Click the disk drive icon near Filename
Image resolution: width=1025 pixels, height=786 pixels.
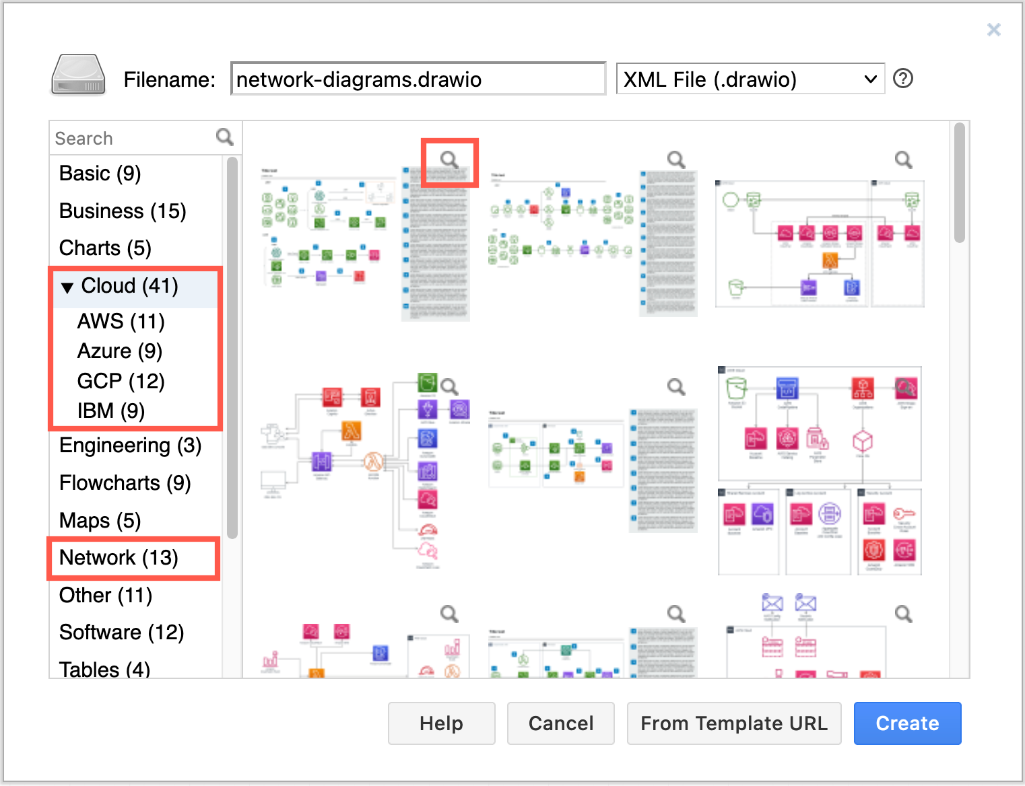(x=77, y=75)
